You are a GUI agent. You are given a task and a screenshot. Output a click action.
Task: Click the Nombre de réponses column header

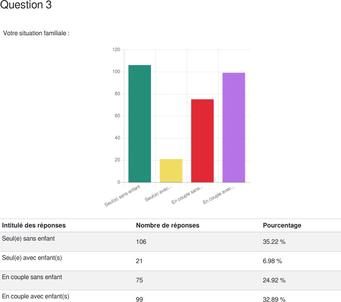pyautogui.click(x=168, y=225)
